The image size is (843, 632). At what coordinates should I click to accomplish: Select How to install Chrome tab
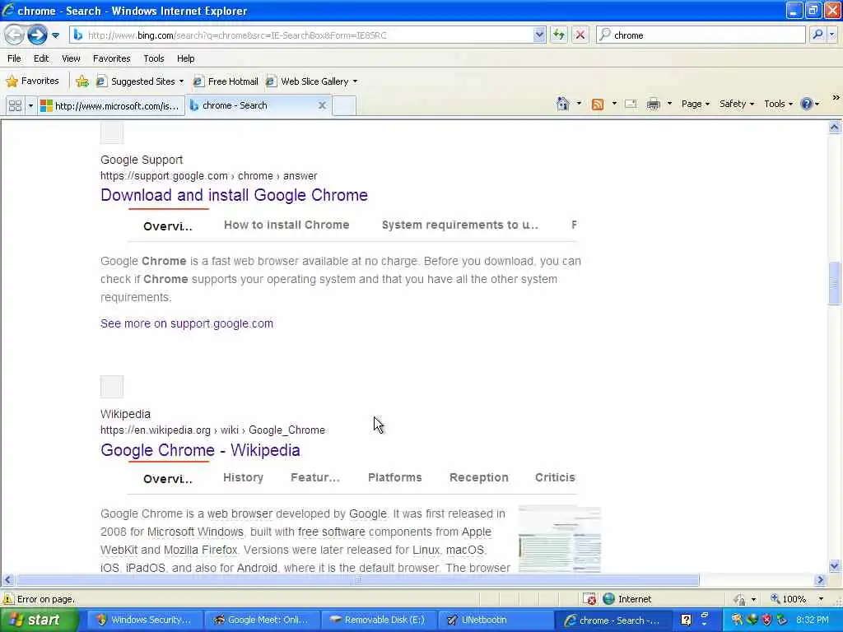(286, 225)
